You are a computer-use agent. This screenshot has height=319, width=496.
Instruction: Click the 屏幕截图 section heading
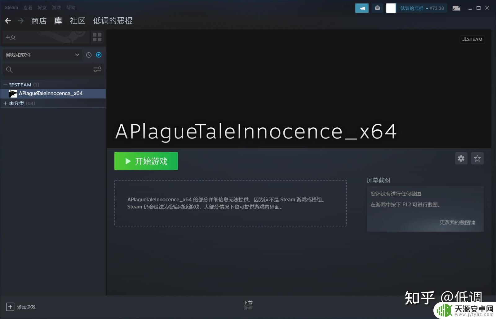click(x=378, y=180)
